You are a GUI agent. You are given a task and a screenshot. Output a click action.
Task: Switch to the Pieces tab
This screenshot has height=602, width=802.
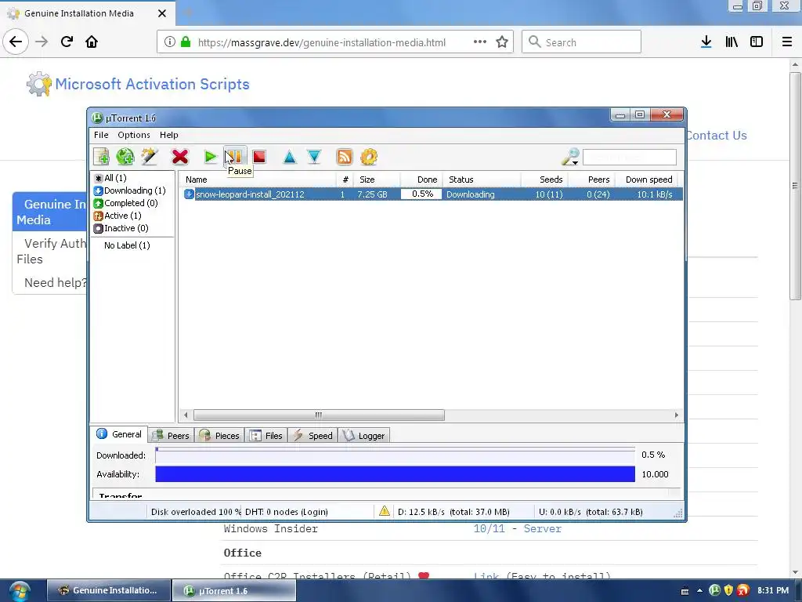tap(219, 436)
